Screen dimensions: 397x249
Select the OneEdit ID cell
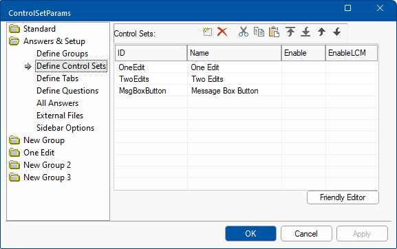(x=151, y=67)
